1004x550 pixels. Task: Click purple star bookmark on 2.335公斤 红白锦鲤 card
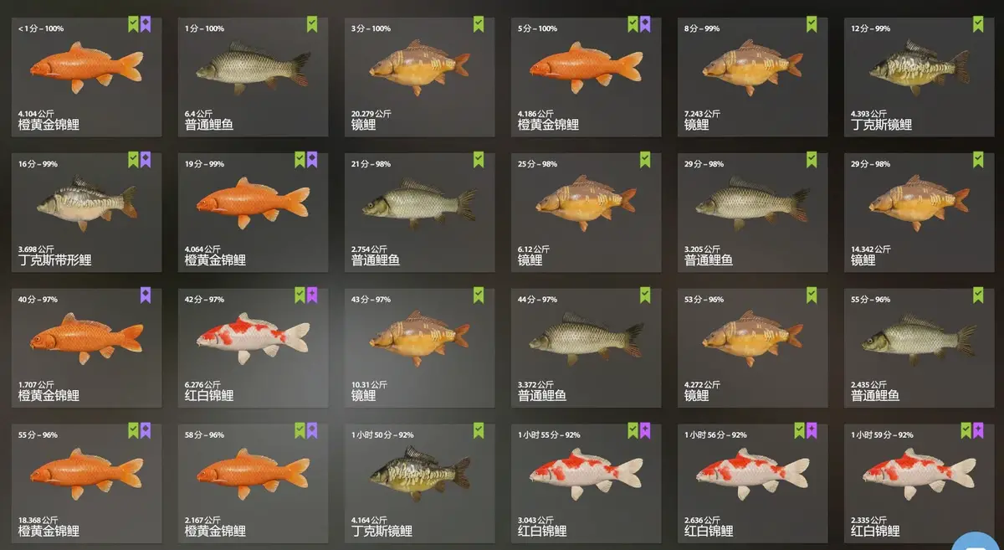pyautogui.click(x=978, y=430)
